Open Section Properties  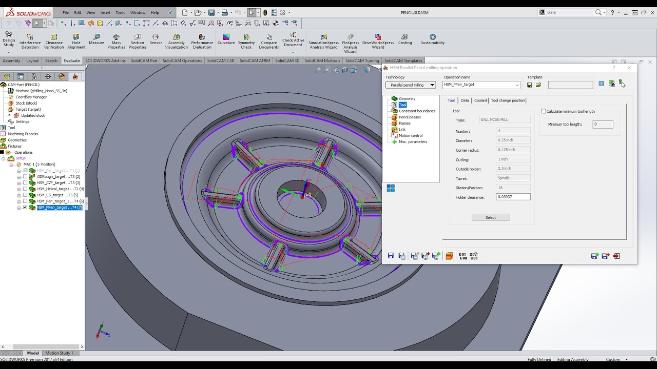[x=137, y=42]
